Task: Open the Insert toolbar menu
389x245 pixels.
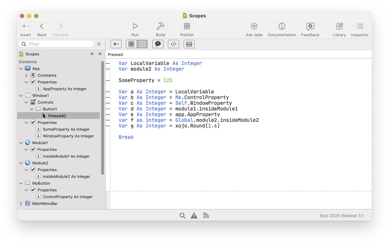Action: pos(25,26)
